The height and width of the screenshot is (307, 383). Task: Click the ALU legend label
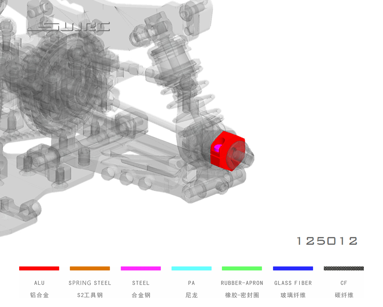pyautogui.click(x=39, y=283)
